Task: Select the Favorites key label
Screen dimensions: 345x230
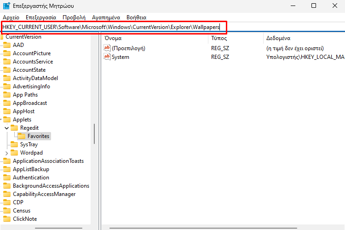Action: [38, 136]
